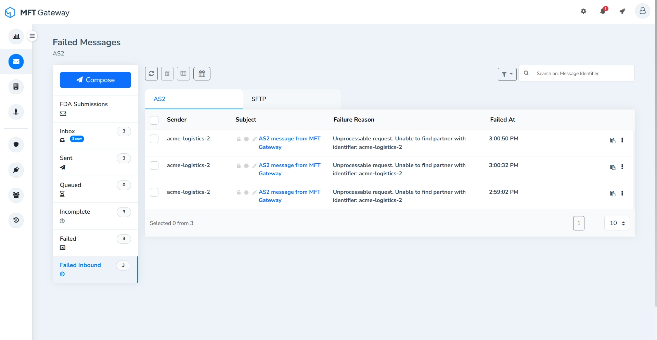Open the partners pawn icon in sidebar
Image resolution: width=657 pixels, height=340 pixels.
[16, 112]
